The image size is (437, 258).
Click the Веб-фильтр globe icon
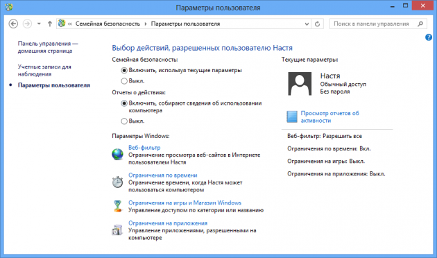(x=118, y=154)
